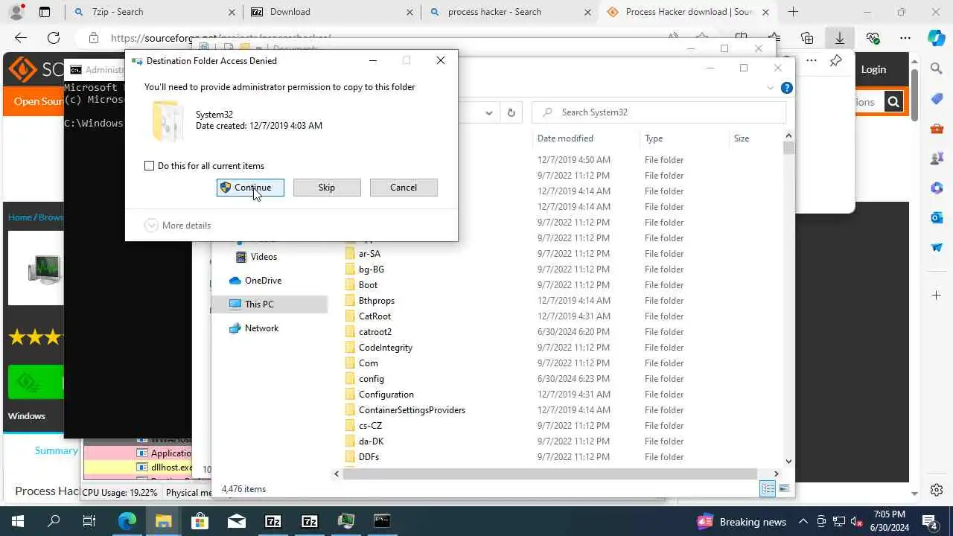Open the Copilot sidebar icon
Viewport: 953px width, 536px height.
937,38
